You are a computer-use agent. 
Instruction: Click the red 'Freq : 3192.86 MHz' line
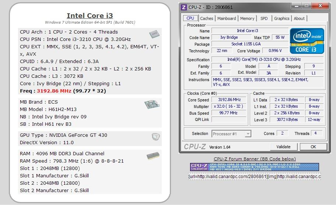pos(63,91)
